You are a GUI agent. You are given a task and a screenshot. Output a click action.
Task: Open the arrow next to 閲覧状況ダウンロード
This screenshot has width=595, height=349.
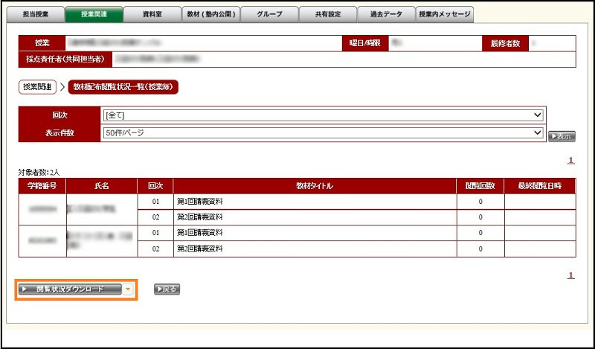(129, 289)
